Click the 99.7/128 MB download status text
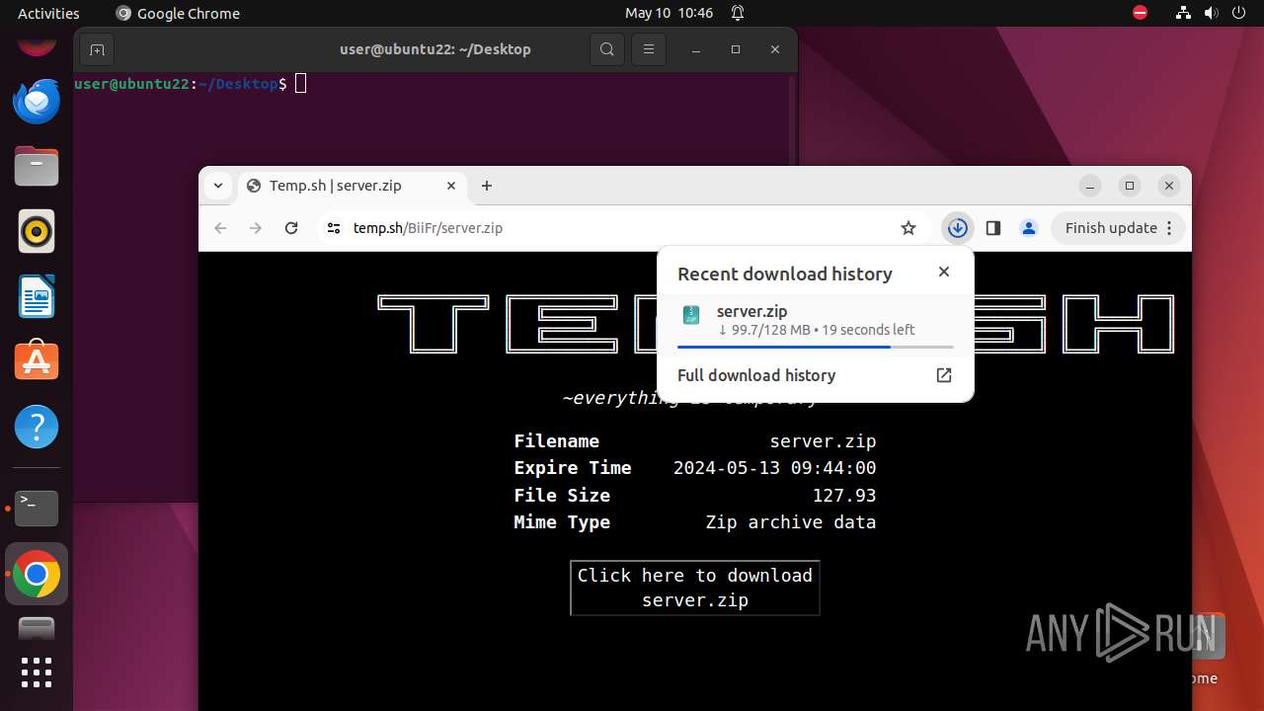 point(816,330)
